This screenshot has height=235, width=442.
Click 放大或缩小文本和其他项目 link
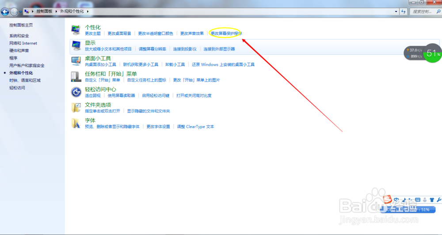108,49
